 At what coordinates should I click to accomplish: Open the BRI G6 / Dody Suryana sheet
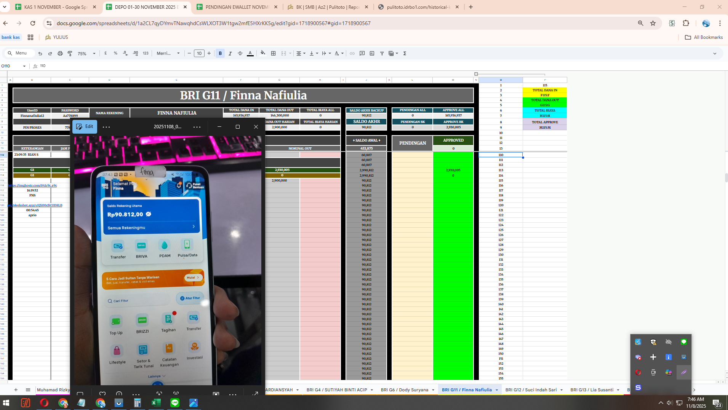pyautogui.click(x=404, y=390)
